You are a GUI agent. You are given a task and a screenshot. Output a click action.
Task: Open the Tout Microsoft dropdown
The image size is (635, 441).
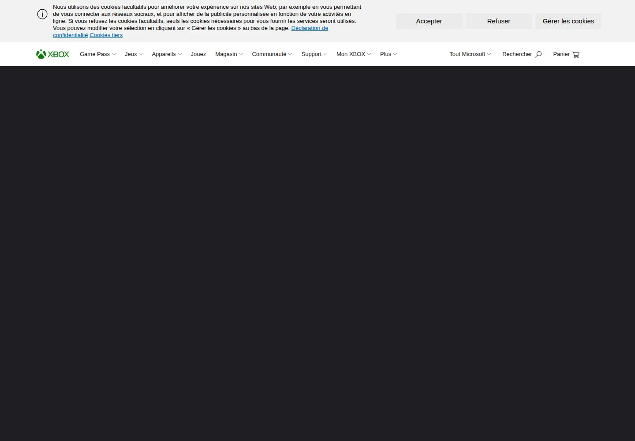click(470, 54)
